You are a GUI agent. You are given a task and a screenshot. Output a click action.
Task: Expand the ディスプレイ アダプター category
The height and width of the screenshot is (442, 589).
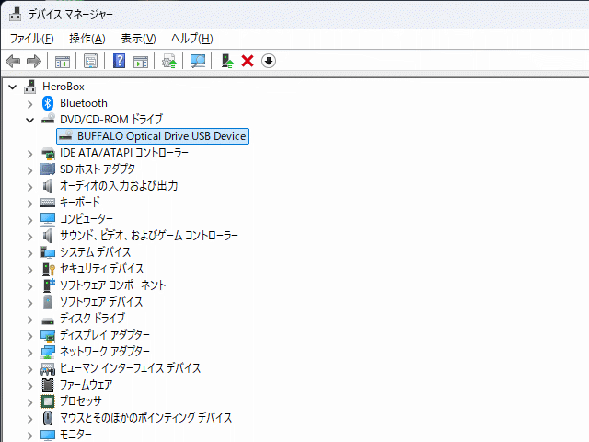tap(31, 335)
